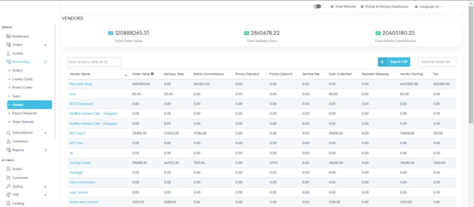Open the Merchant Shop vendor link

tap(81, 84)
